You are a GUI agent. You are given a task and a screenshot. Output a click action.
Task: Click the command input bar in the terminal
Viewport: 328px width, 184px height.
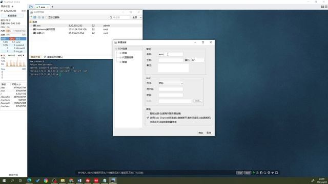tap(155, 173)
